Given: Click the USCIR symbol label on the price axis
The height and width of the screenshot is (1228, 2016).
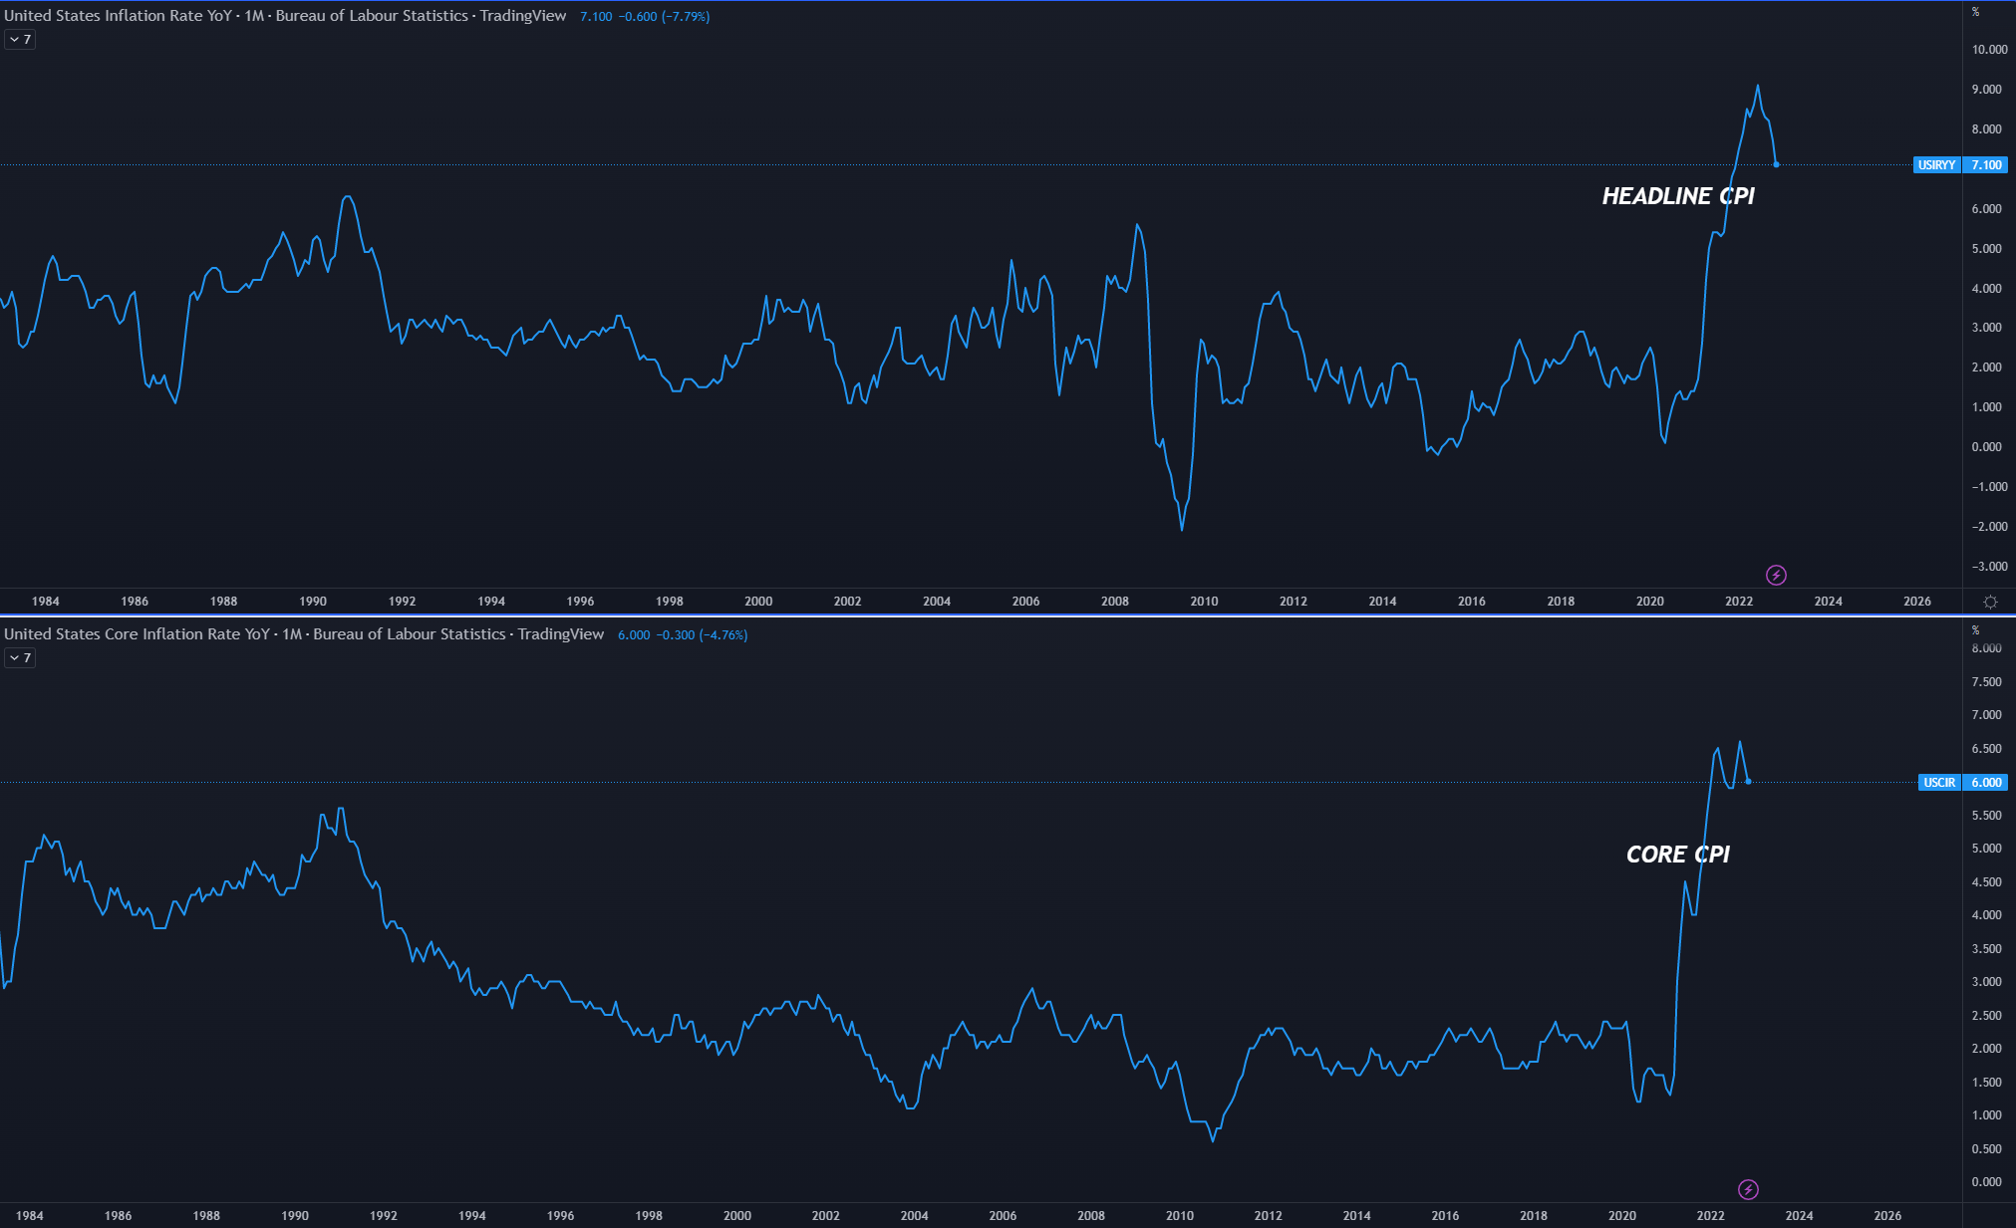Looking at the screenshot, I should (x=1938, y=783).
